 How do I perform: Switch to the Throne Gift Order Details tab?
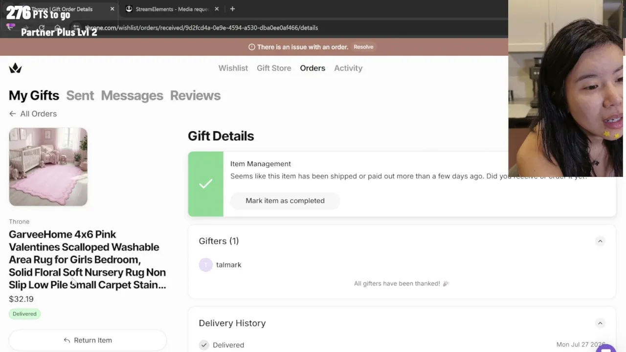[x=62, y=9]
